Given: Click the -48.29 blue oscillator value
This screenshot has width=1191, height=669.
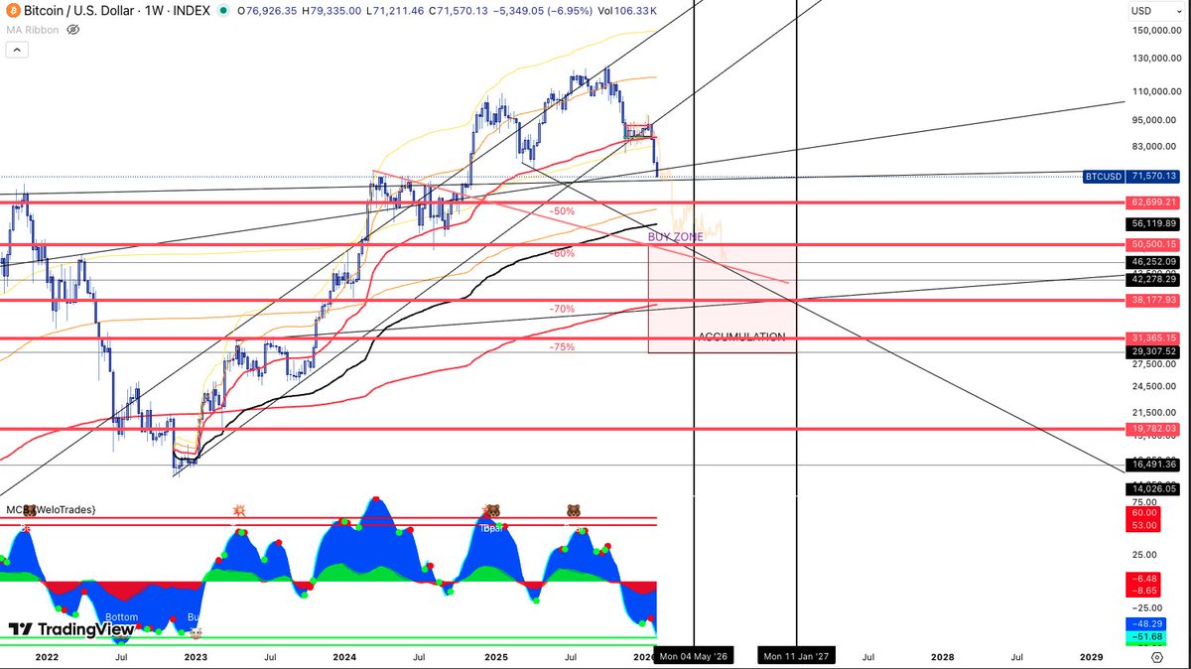Looking at the screenshot, I should tap(1145, 625).
